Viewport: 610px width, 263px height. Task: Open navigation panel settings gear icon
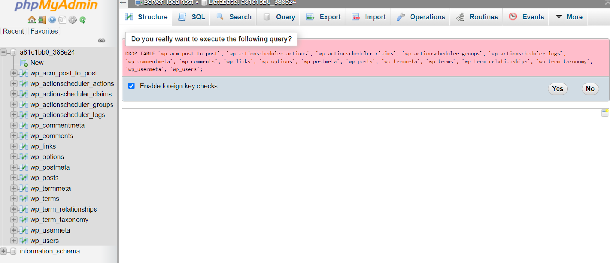[72, 20]
